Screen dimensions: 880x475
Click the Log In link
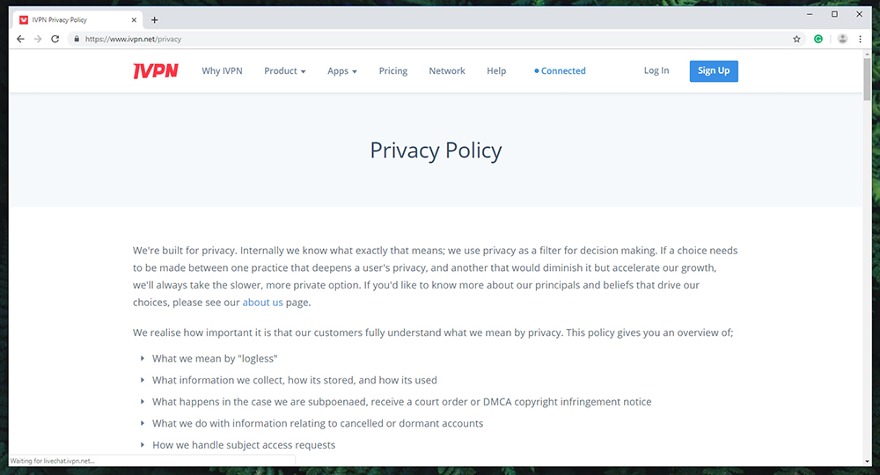pos(656,70)
